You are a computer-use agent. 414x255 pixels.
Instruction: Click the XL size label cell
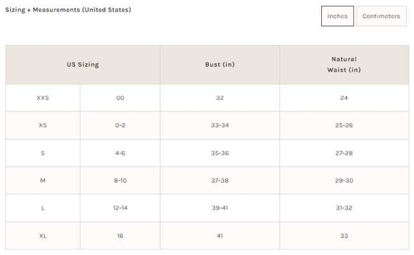point(43,236)
